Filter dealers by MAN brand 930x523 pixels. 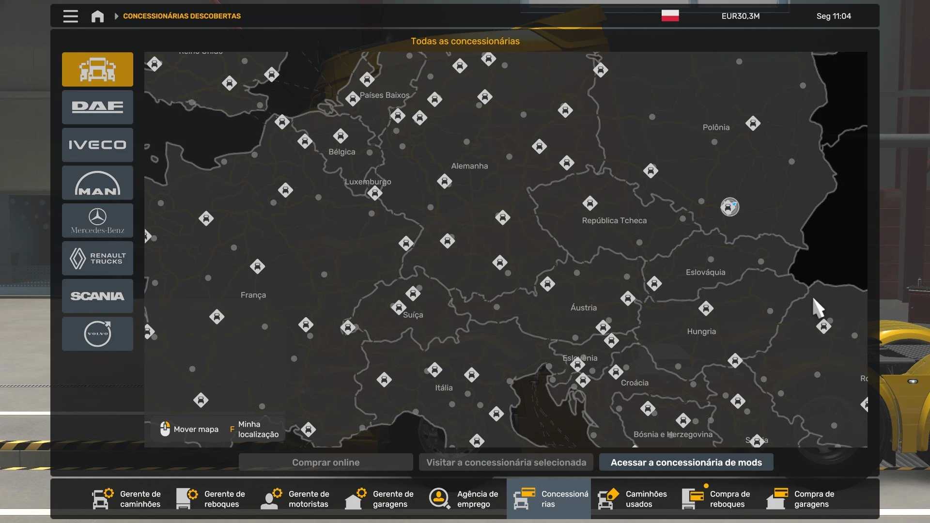(x=97, y=183)
